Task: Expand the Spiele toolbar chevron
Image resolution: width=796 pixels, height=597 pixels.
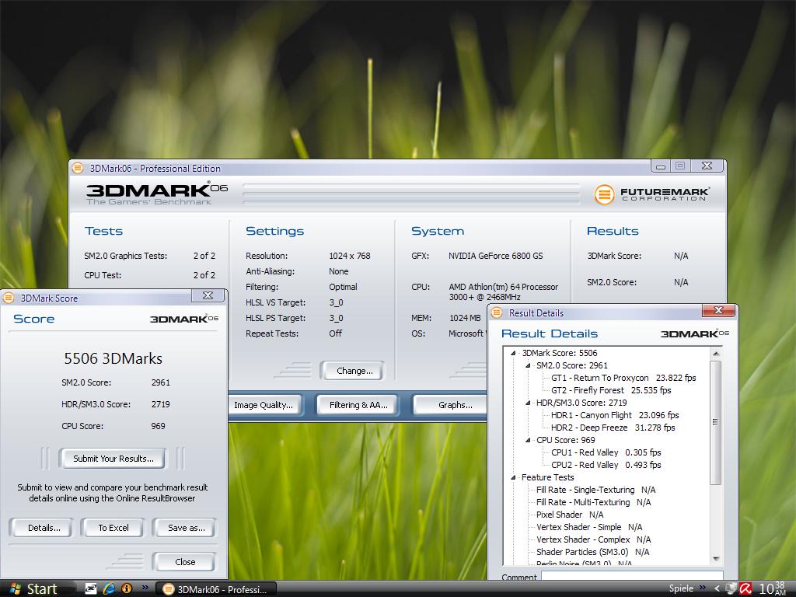Action: (x=703, y=588)
